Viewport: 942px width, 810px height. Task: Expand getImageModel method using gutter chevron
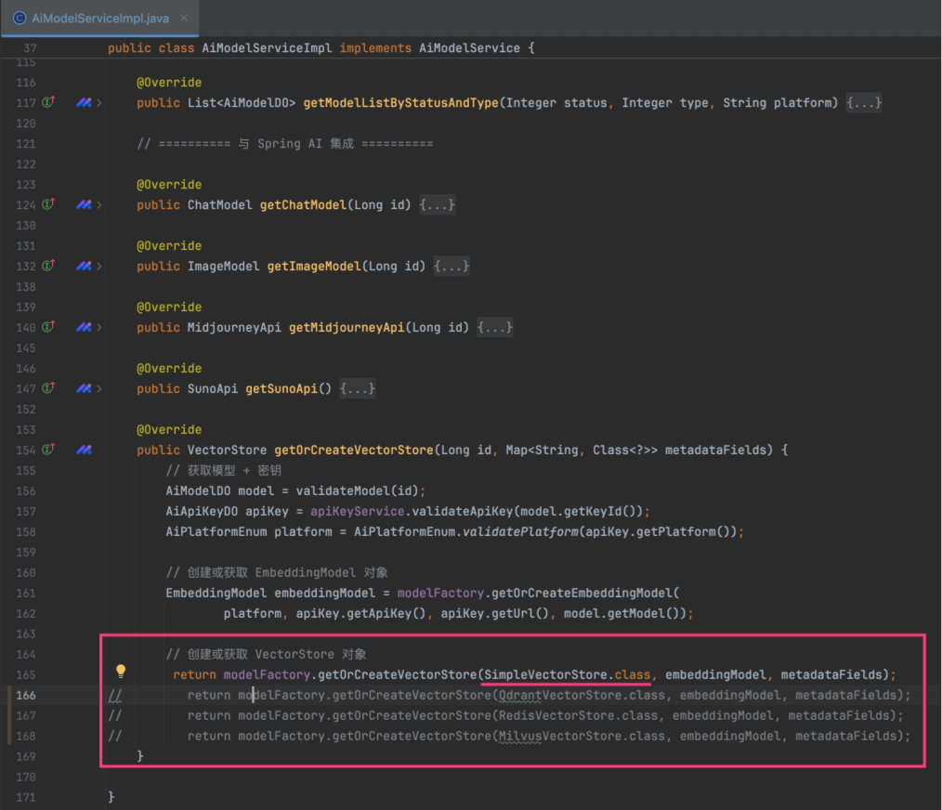coord(99,266)
